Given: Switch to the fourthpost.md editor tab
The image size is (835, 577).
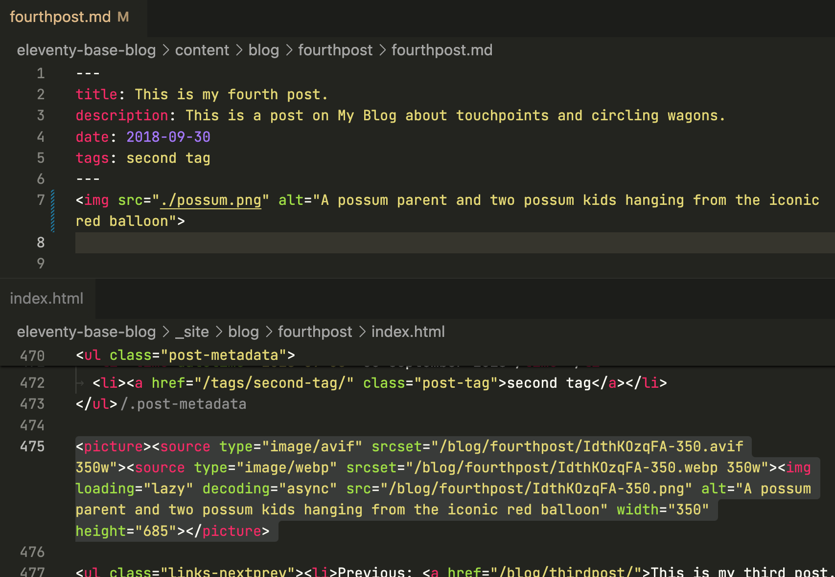Looking at the screenshot, I should 60,17.
